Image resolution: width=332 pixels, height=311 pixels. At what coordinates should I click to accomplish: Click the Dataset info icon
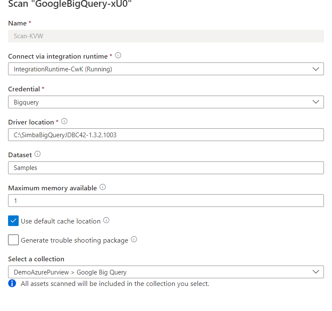tap(37, 154)
